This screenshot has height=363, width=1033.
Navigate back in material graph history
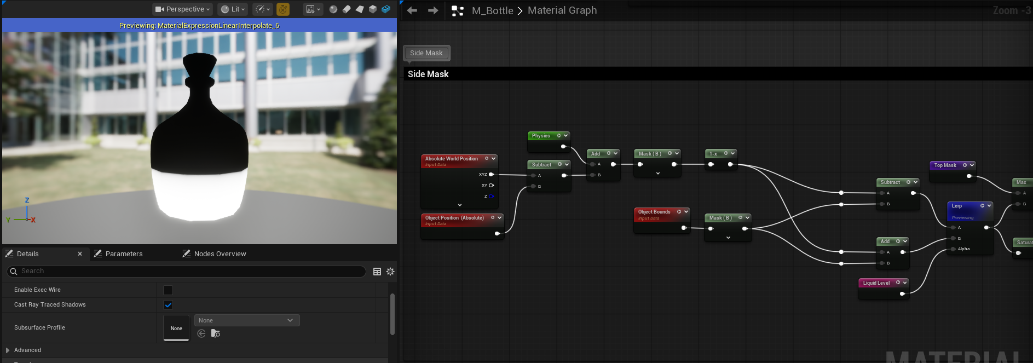(412, 10)
